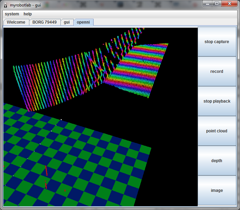This screenshot has width=240, height=210.
Task: Click the stop playback button
Action: [217, 101]
